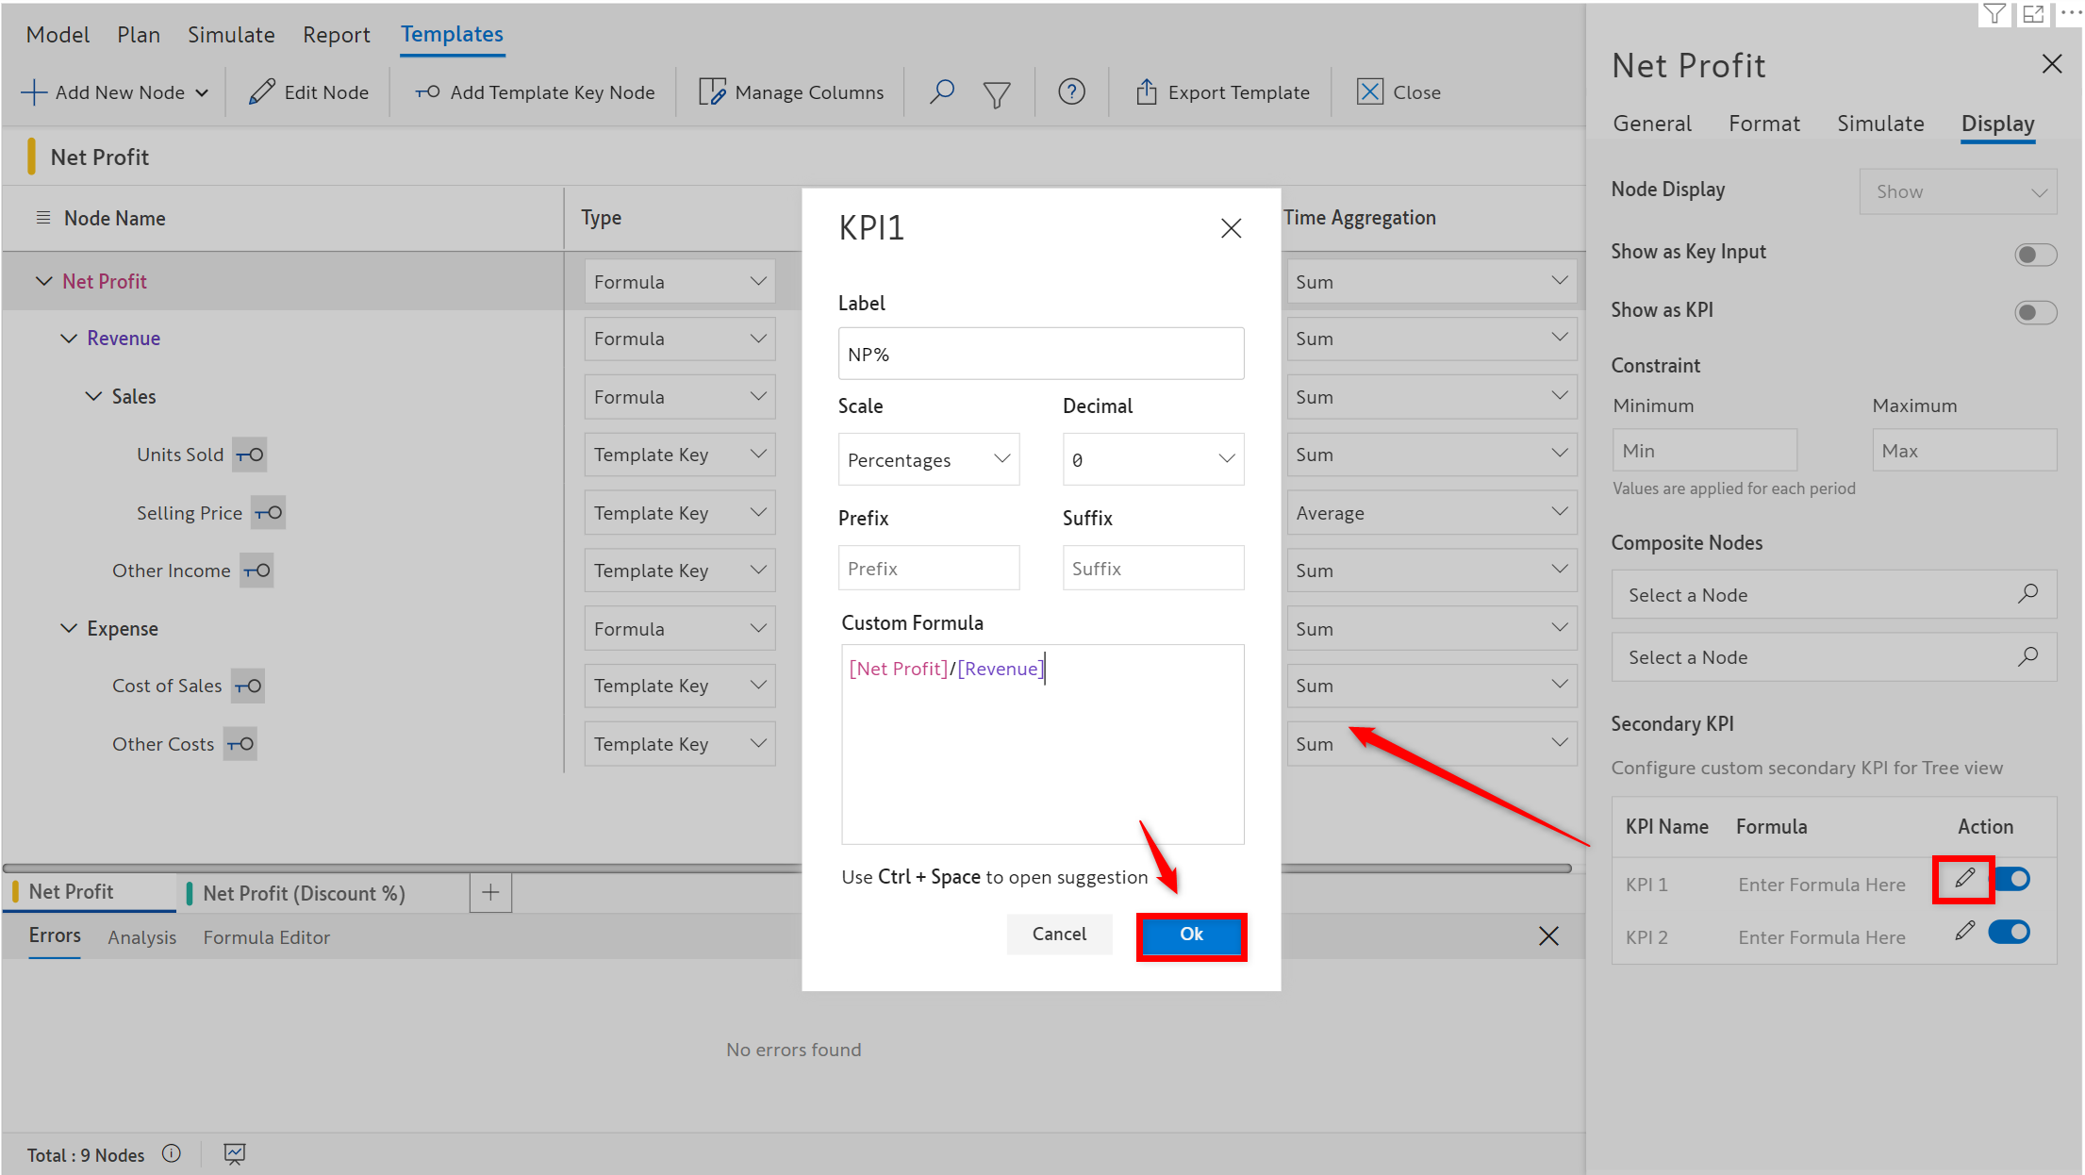Switch to the Formula Editor tab

pyautogui.click(x=266, y=937)
